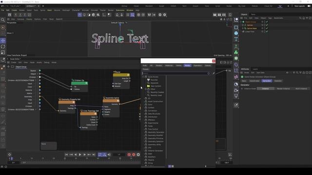
Task: Select Render Instance mode option
Action: [283, 88]
